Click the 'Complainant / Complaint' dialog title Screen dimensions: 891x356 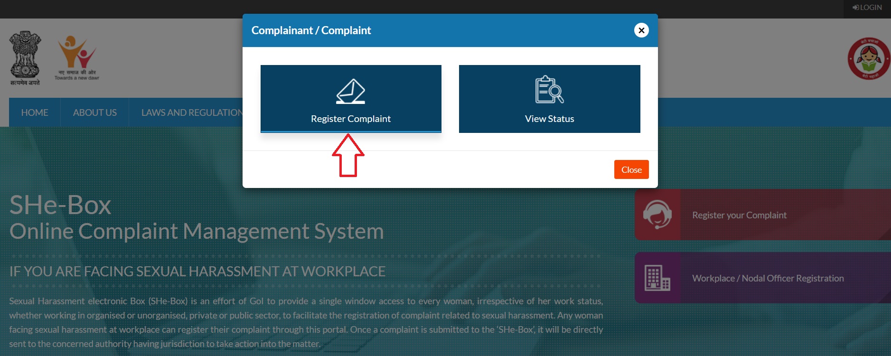tap(311, 30)
